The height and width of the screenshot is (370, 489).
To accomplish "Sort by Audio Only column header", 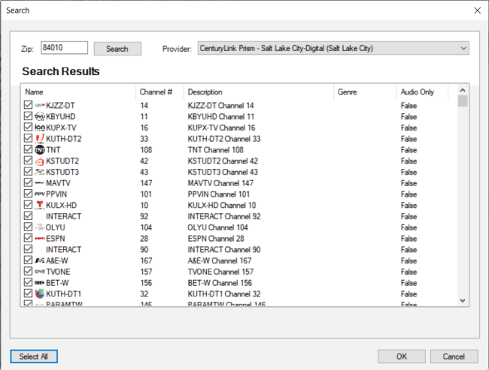I will (x=423, y=92).
